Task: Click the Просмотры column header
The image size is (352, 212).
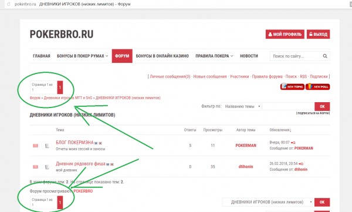Action: [213, 130]
